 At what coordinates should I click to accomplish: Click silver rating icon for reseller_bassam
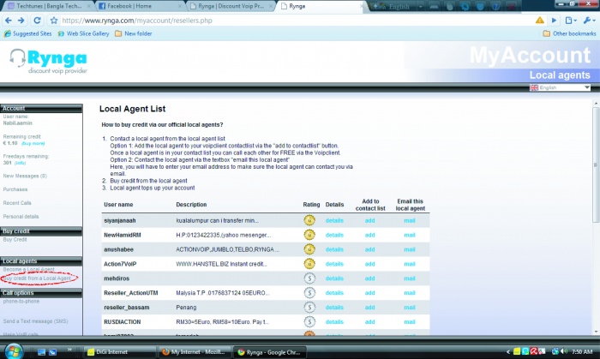309,308
